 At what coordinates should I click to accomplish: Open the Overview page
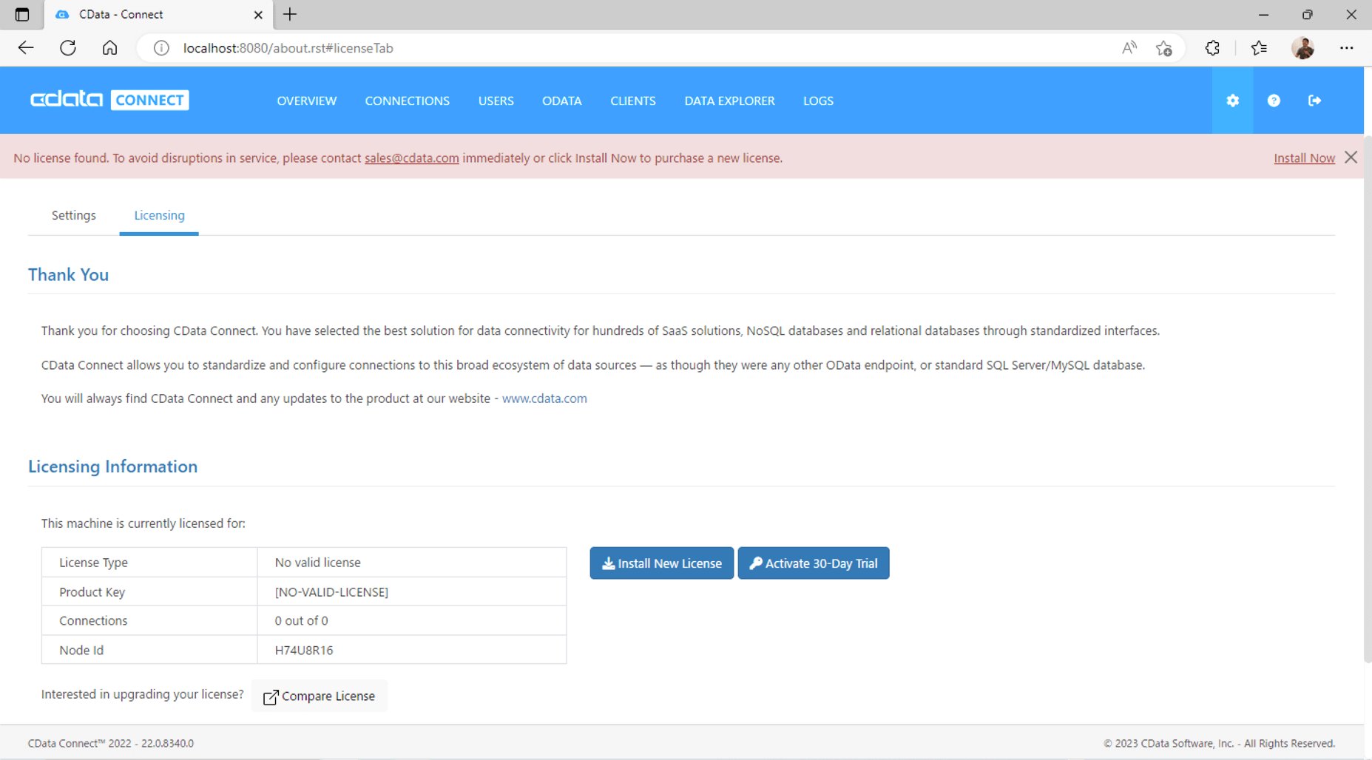click(307, 101)
